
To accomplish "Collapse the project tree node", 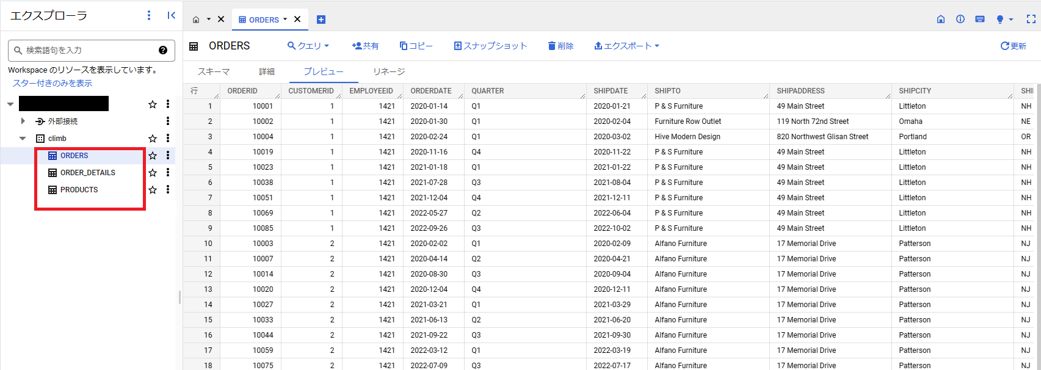I will tap(10, 104).
